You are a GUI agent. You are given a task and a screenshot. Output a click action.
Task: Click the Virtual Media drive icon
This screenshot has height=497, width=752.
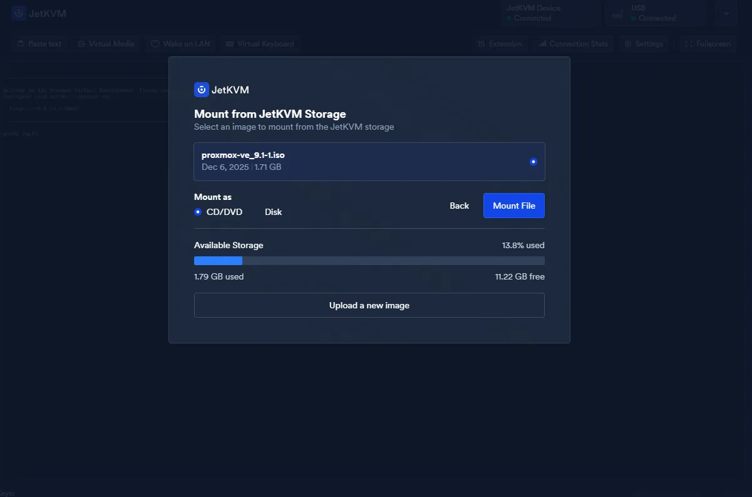coord(81,44)
